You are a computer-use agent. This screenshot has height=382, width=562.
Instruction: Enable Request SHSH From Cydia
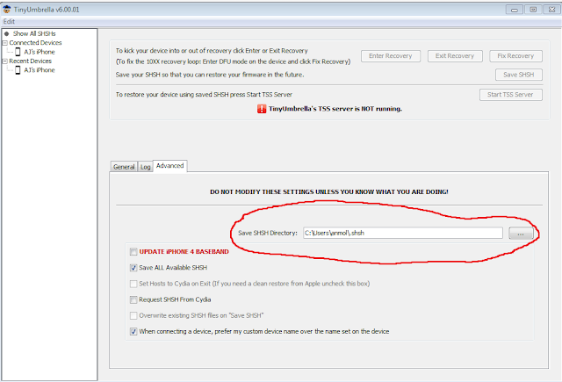(x=133, y=299)
